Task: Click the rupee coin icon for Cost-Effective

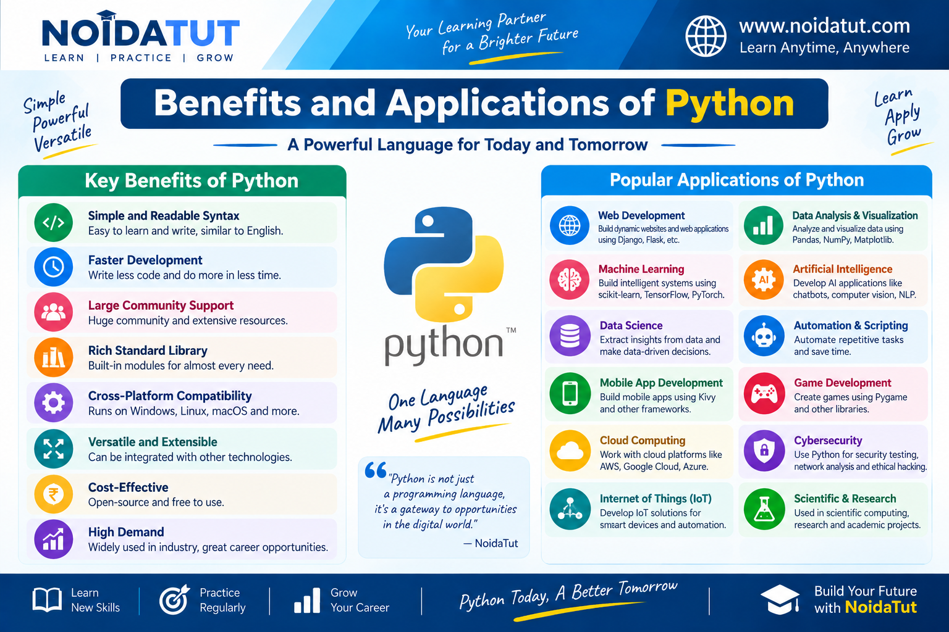Action: click(54, 494)
